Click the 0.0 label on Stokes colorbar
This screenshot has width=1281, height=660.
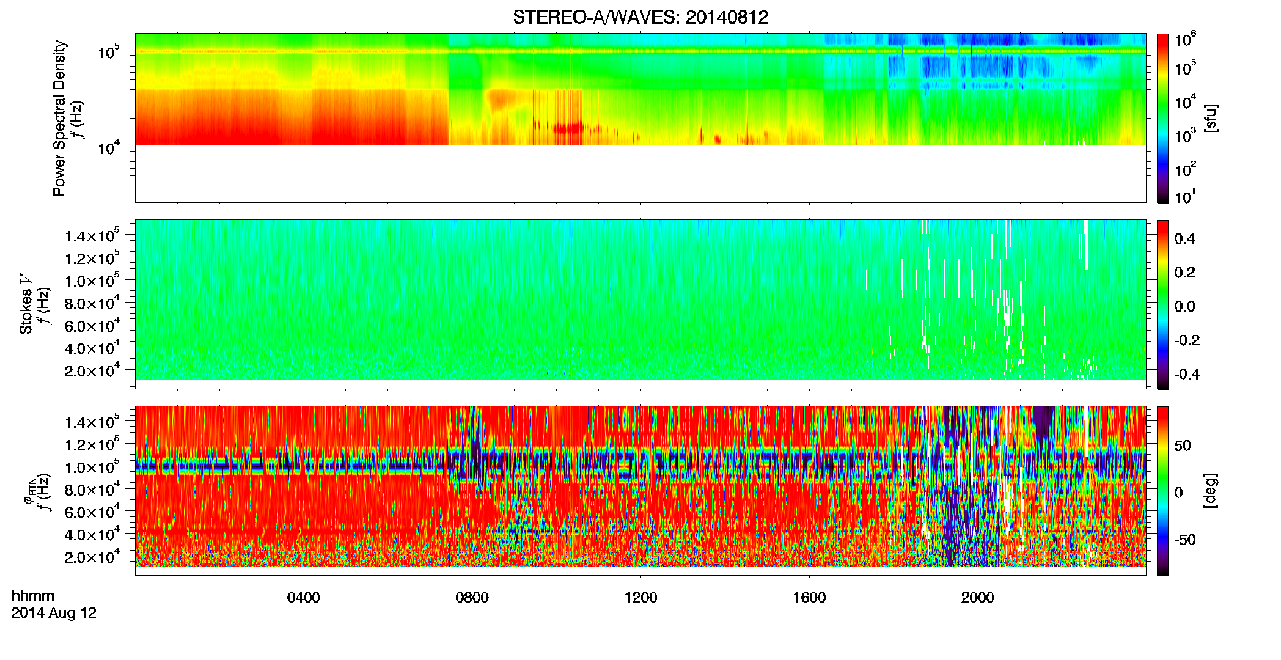(x=1184, y=307)
